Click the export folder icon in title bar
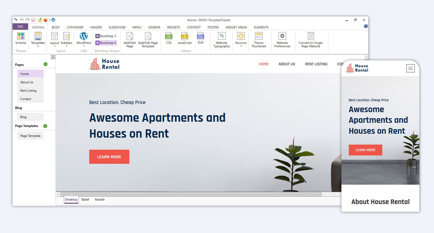The height and width of the screenshot is (233, 434). point(40,20)
